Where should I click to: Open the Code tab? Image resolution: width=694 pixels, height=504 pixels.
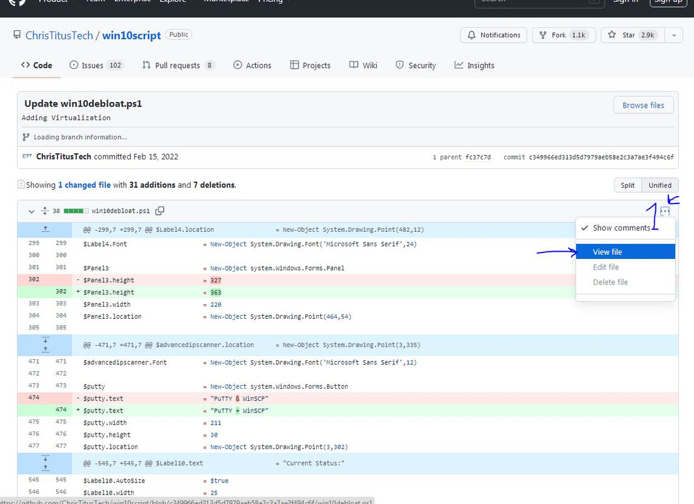coord(37,65)
